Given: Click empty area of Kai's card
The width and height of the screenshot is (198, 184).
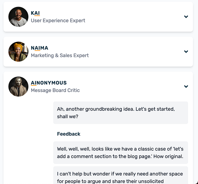Looking at the screenshot, I should 132,17.
